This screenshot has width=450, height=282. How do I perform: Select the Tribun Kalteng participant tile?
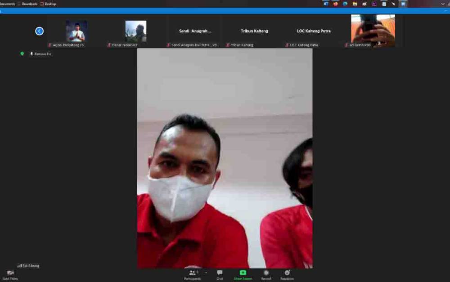pyautogui.click(x=255, y=31)
